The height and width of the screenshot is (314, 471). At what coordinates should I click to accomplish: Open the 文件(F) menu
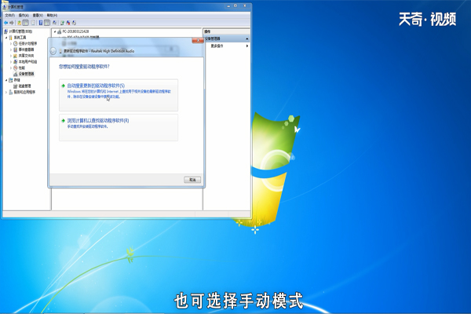(9, 16)
